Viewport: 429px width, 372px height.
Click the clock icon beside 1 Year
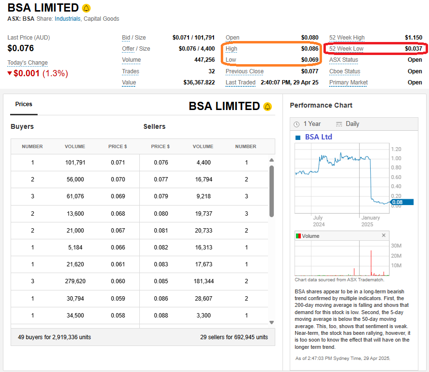pos(296,124)
